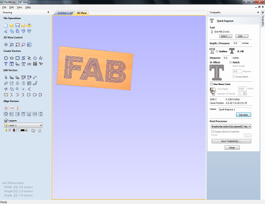Image resolution: width=265 pixels, height=204 pixels.
Task: Save the job with the floppy disk icon
Action: point(17,25)
